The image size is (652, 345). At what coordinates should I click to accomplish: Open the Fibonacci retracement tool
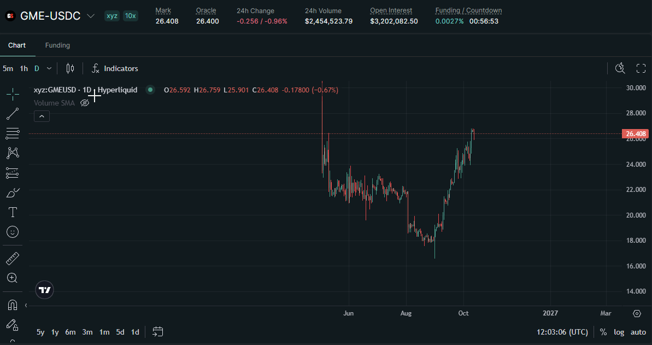click(x=13, y=133)
